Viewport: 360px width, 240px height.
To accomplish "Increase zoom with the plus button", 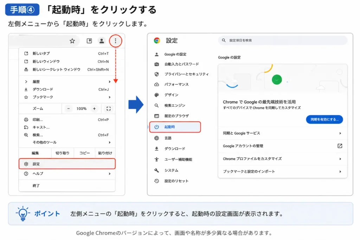I will [94, 109].
